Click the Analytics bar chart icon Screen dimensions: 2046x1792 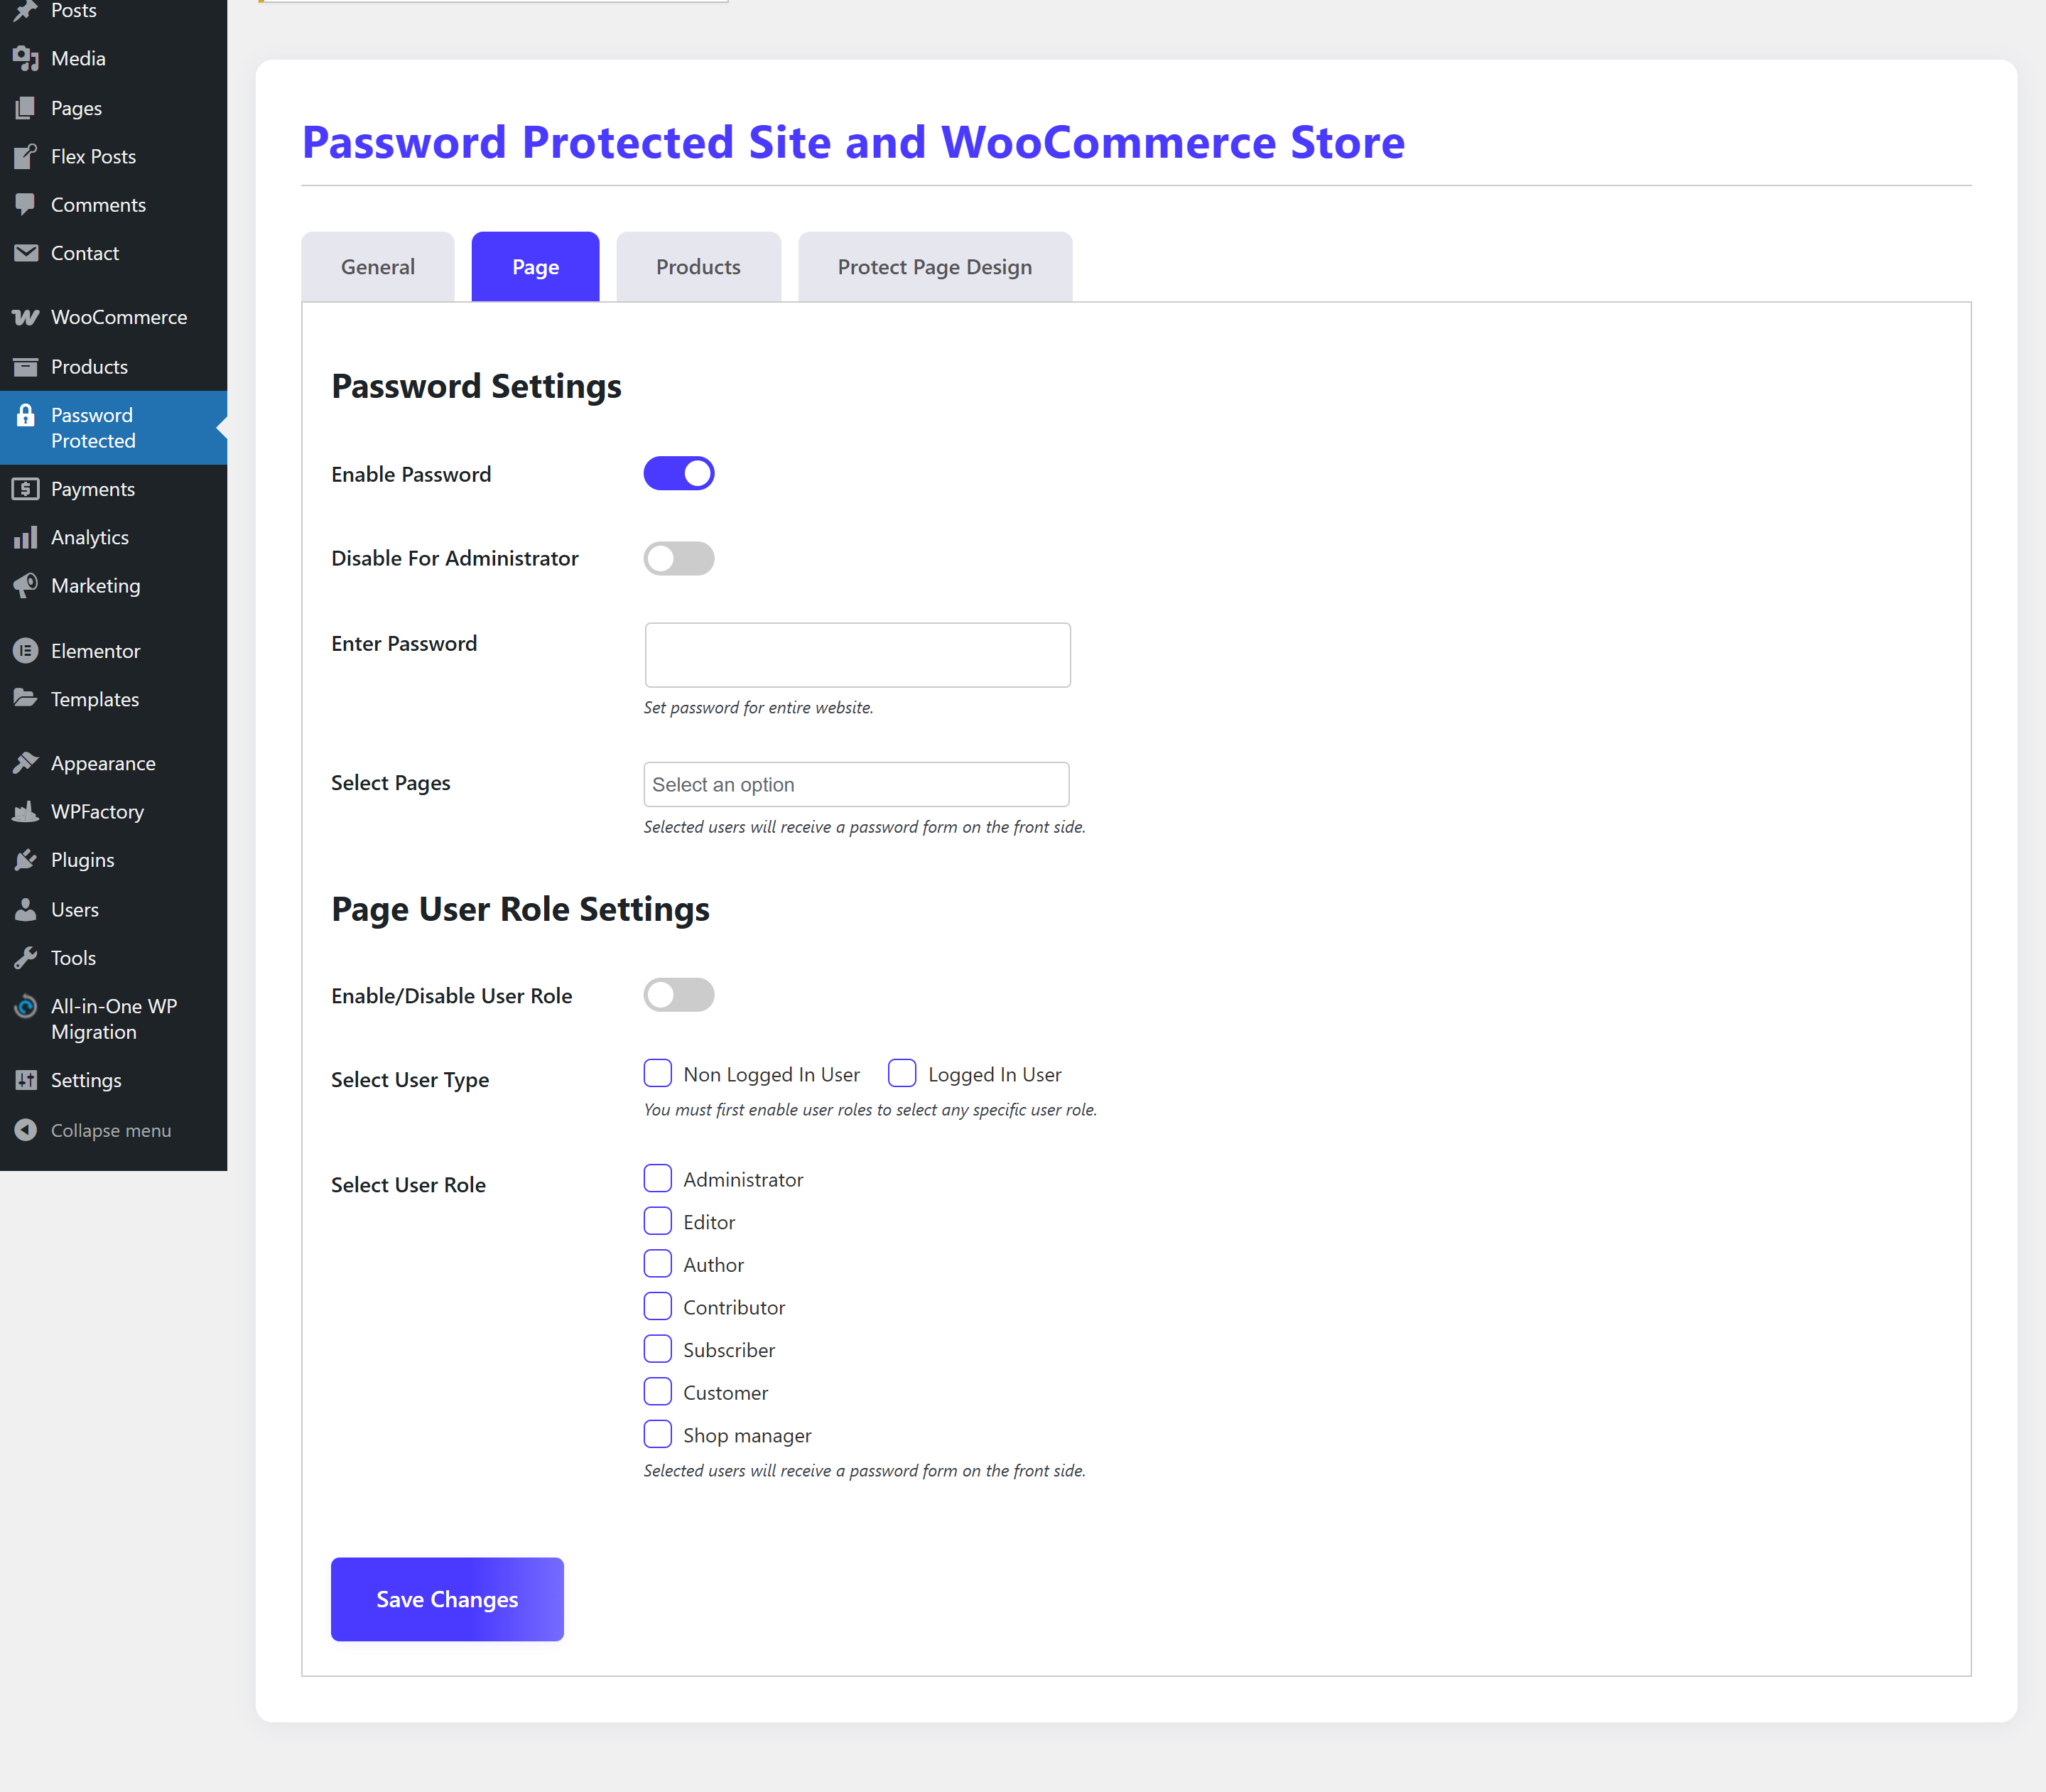[x=26, y=537]
